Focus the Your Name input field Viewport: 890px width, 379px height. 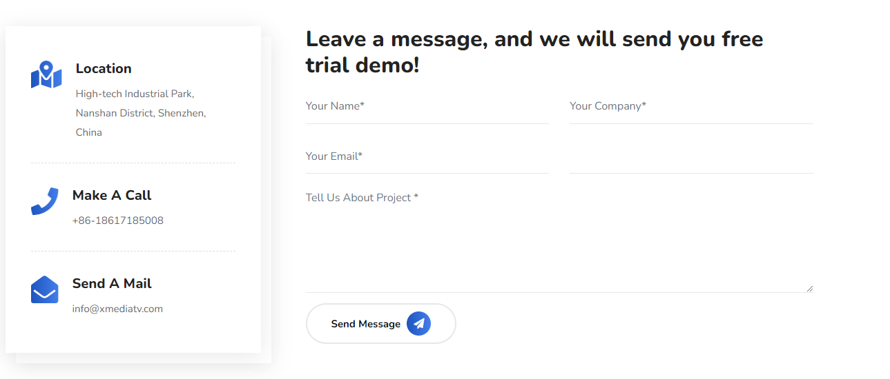coord(427,106)
